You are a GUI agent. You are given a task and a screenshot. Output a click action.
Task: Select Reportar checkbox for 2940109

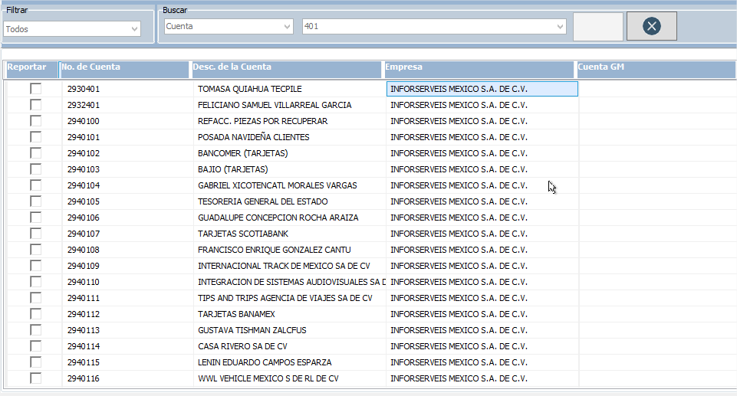(35, 266)
